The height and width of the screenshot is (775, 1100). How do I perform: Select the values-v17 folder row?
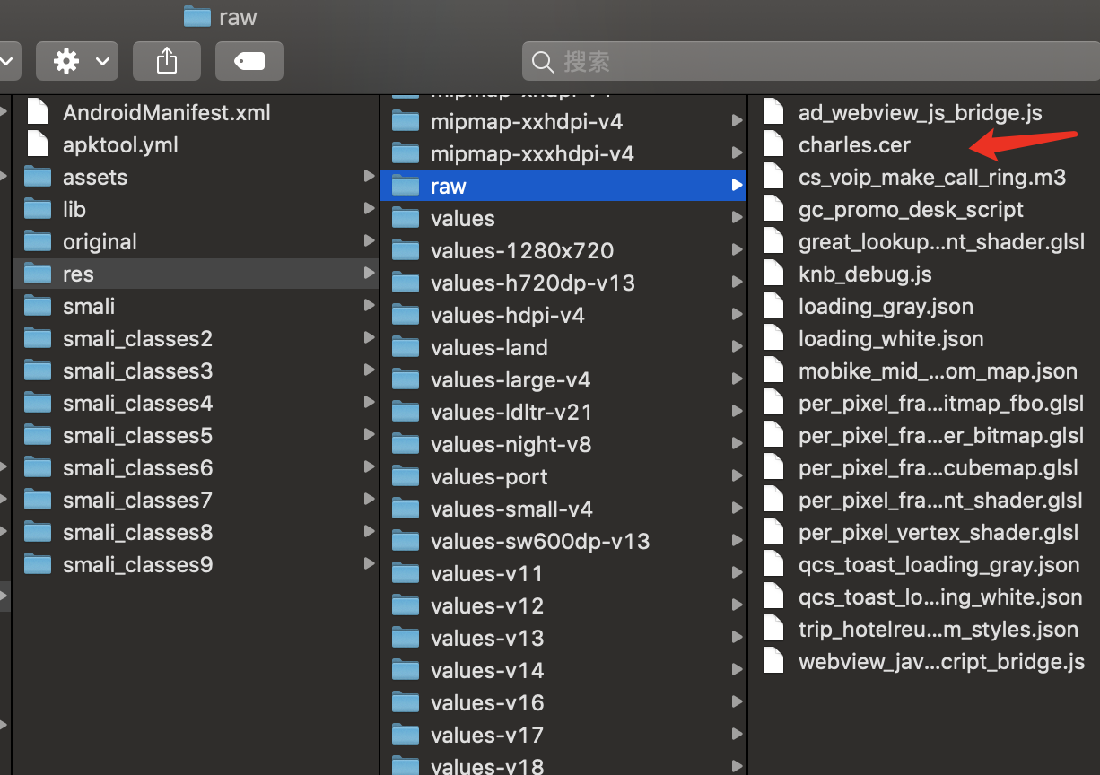[x=563, y=735]
